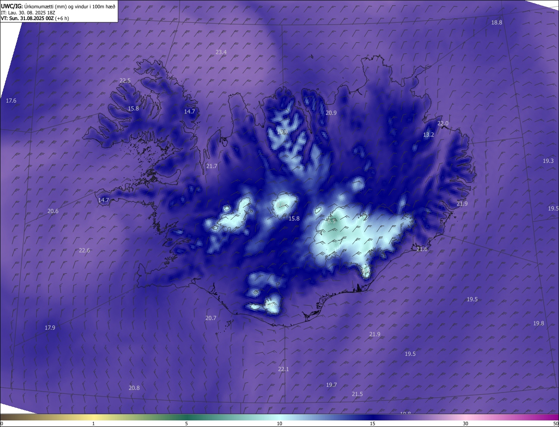Click the color scale tick label 5
Screen dimensions: 559x427
pos(186,424)
